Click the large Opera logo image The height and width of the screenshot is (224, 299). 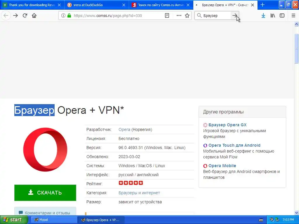pyautogui.click(x=45, y=150)
